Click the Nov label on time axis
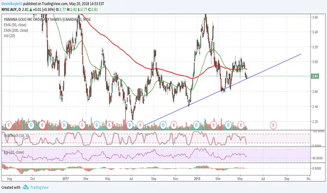 coord(175,179)
